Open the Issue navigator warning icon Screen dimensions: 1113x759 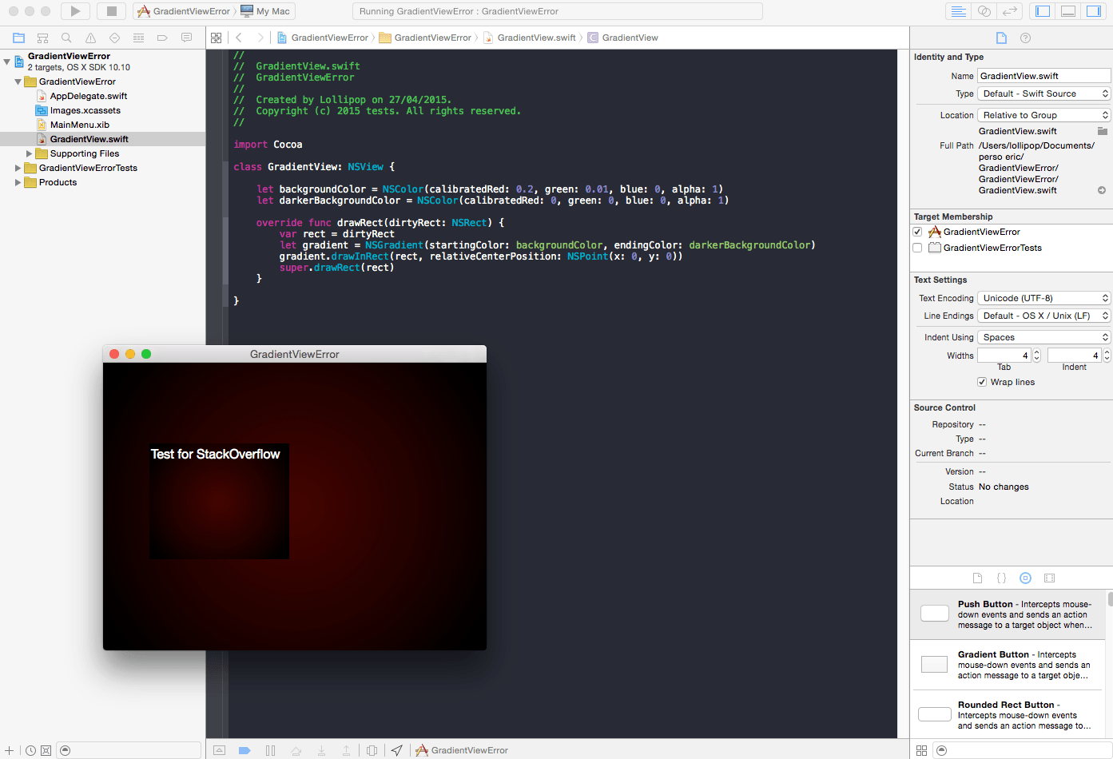90,38
